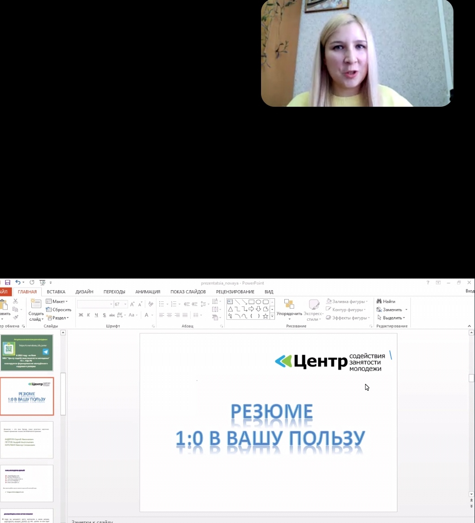The image size is (475, 523).
Task: Click the Cut scissors icon
Action: [16, 301]
